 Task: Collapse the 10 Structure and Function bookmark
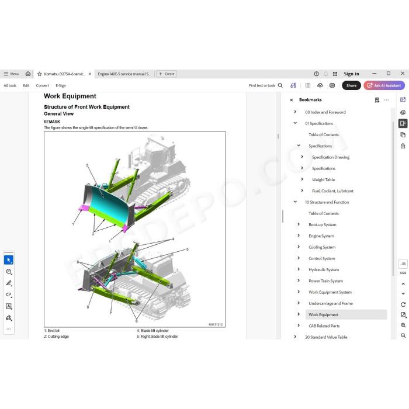point(295,202)
